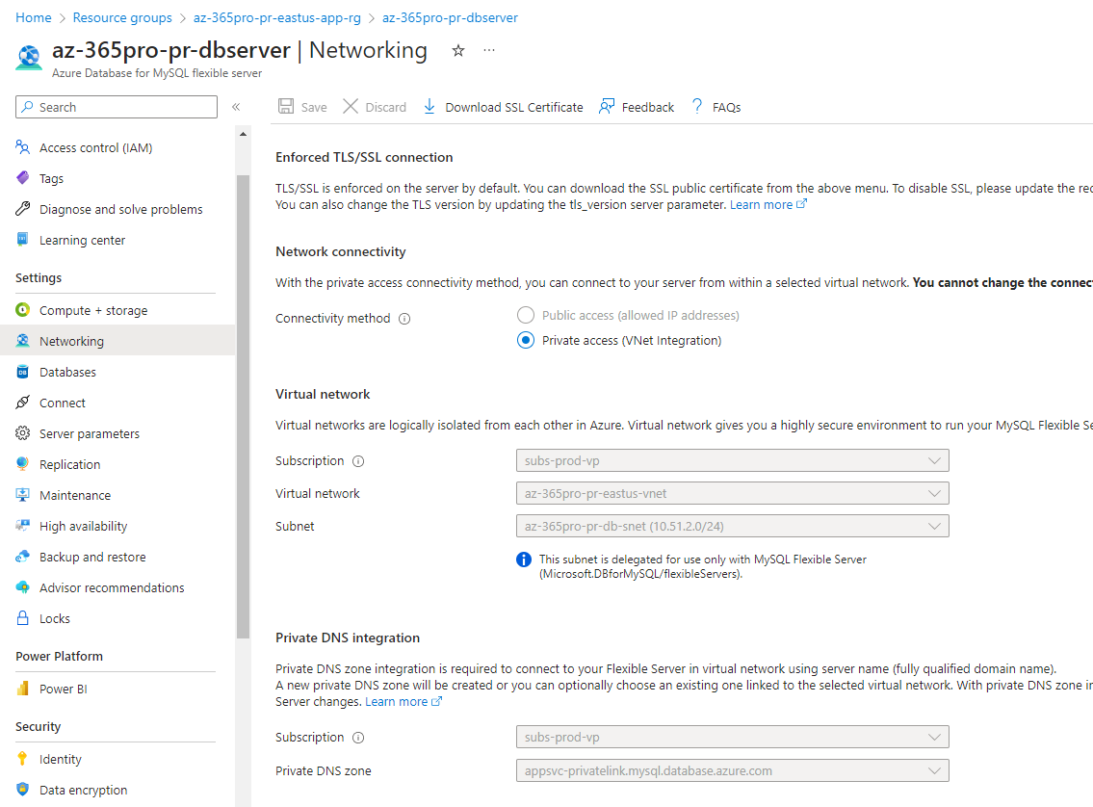Click the Compute + storage icon

coord(22,310)
